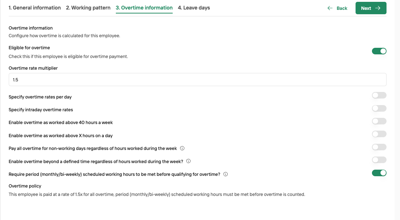
Task: Enable overtime above 40 hours a week toggle
Action: point(379,121)
